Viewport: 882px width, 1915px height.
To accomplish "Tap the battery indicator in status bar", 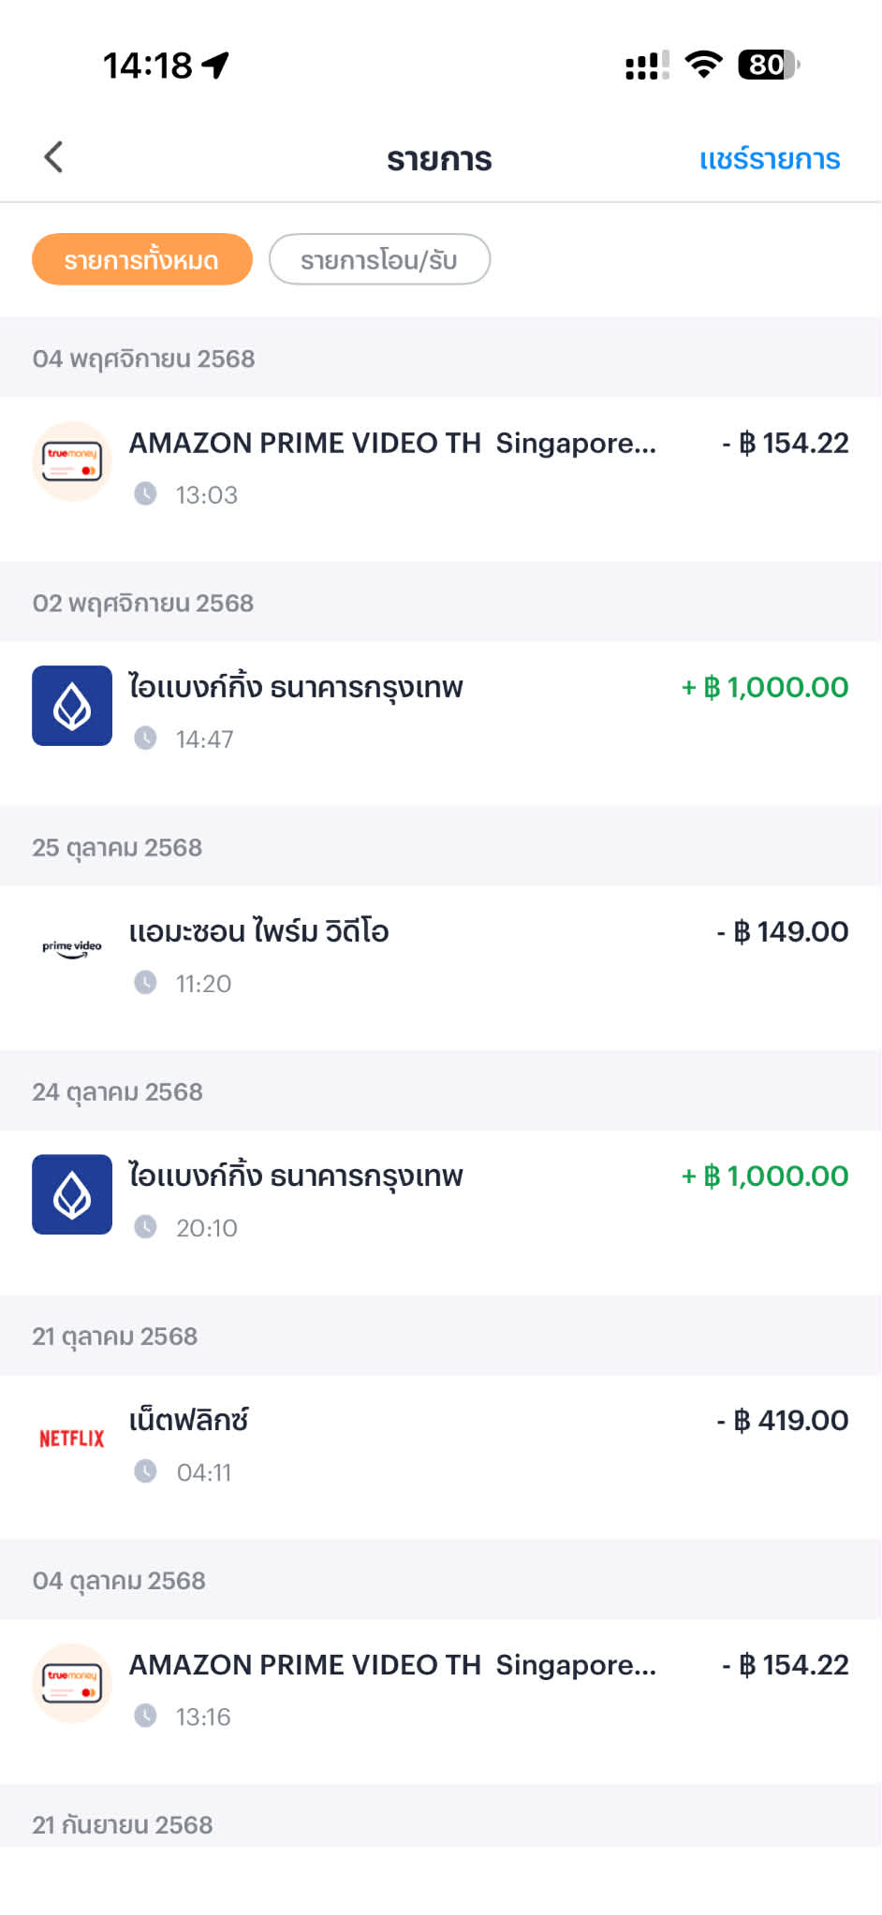I will coord(768,65).
